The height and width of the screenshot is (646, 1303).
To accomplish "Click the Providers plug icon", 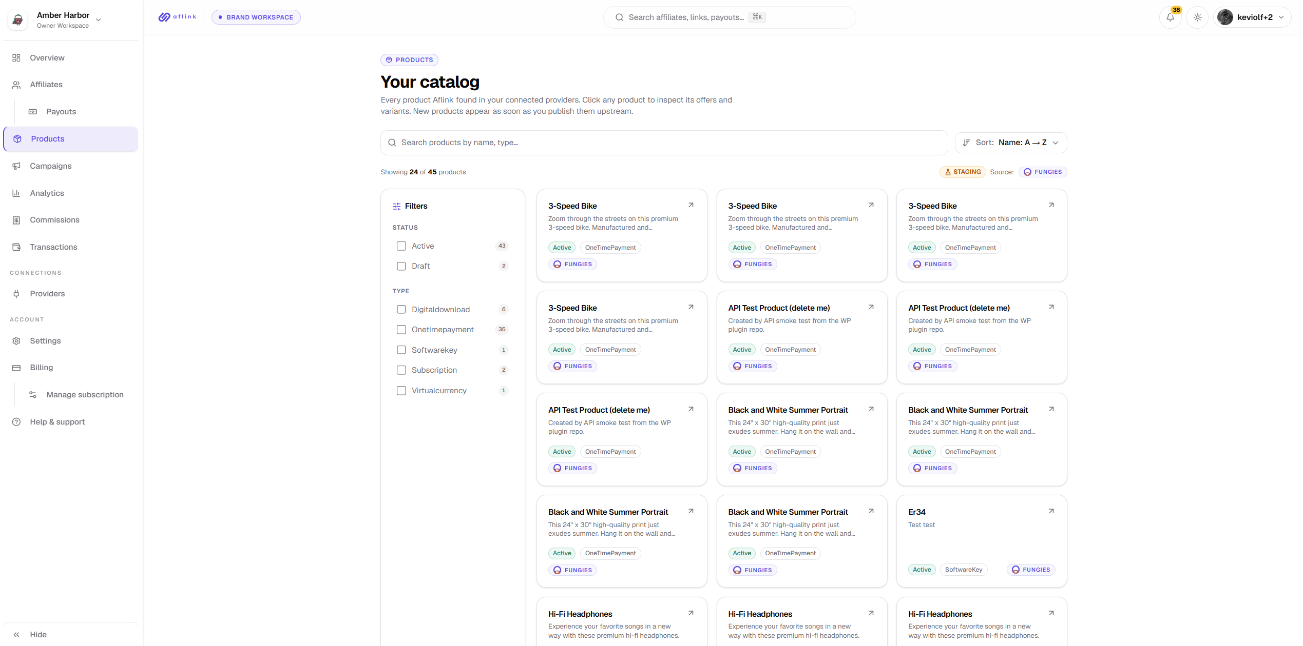I will (16, 294).
